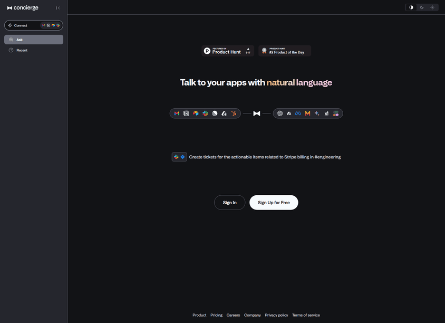Click the Sign Up for Free button
This screenshot has height=323, width=445.
[274, 202]
